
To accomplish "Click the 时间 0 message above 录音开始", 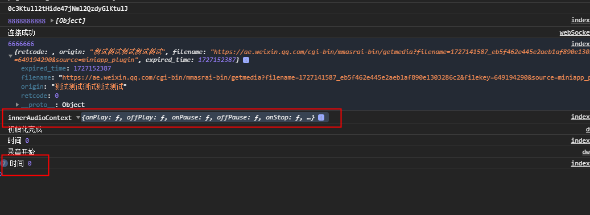I will click(18, 140).
